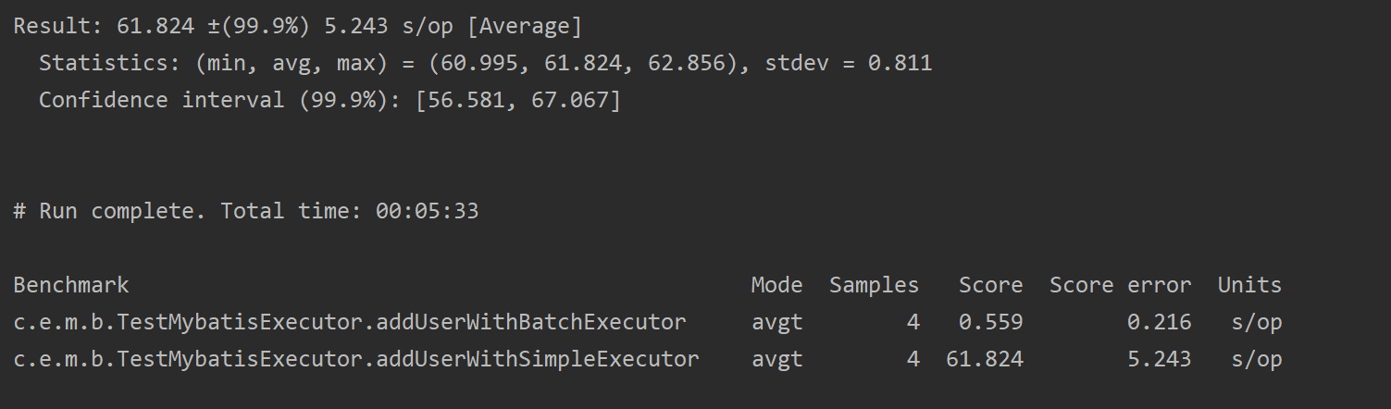Click the [Average] label in Result line
The width and height of the screenshot is (1391, 409).
[525, 27]
